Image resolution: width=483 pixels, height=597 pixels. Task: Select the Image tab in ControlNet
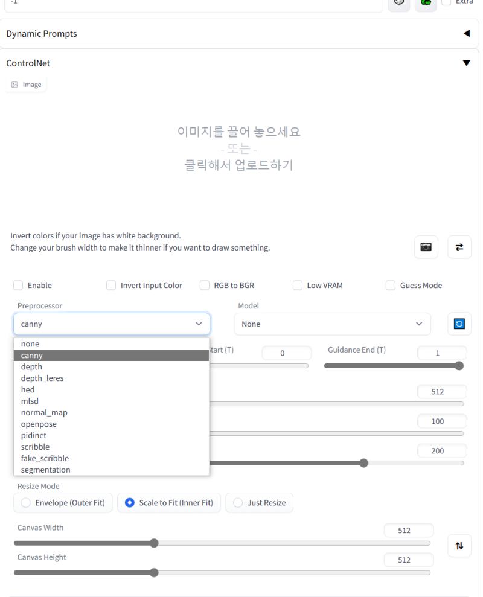(26, 84)
